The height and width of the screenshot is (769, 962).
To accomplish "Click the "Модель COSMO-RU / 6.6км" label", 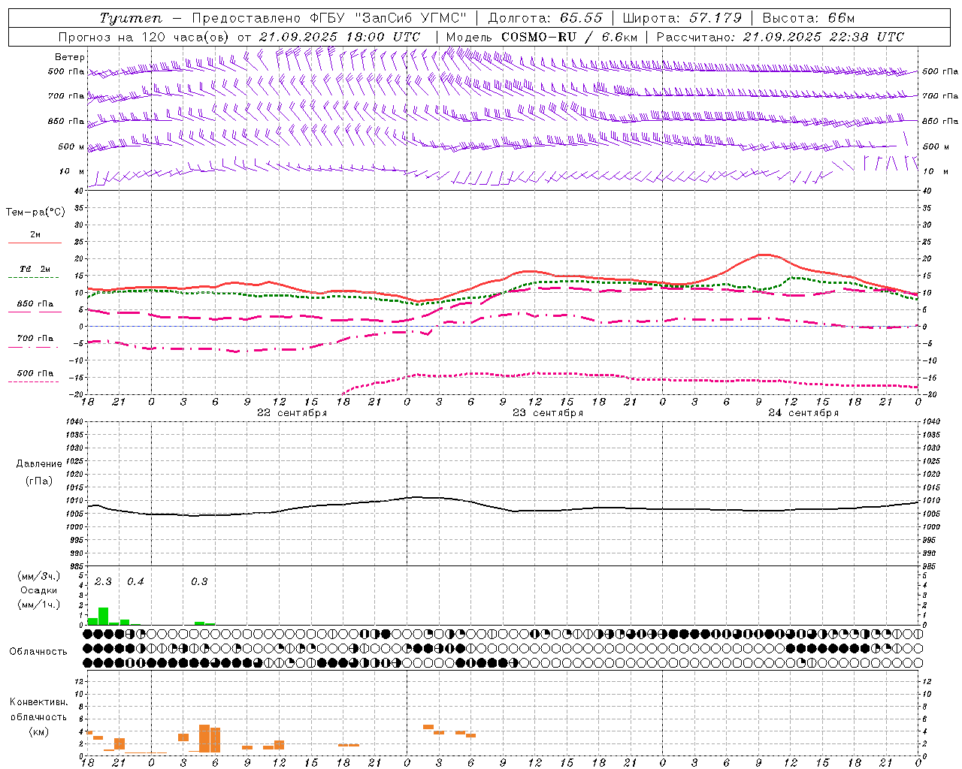I will point(542,37).
